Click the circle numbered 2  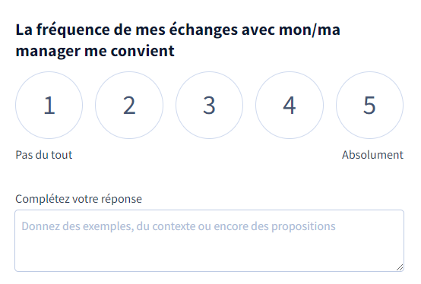pos(129,105)
